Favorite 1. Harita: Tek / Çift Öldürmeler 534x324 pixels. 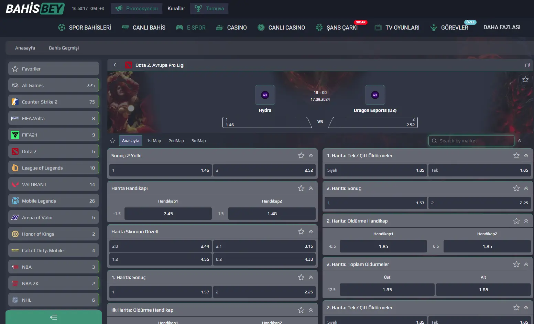pyautogui.click(x=516, y=155)
